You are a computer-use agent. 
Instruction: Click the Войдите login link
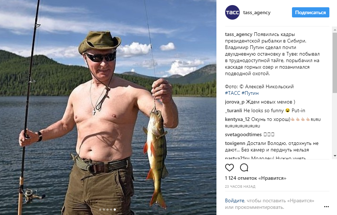click(235, 200)
